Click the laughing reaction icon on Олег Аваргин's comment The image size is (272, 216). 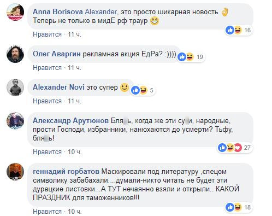pos(190,57)
